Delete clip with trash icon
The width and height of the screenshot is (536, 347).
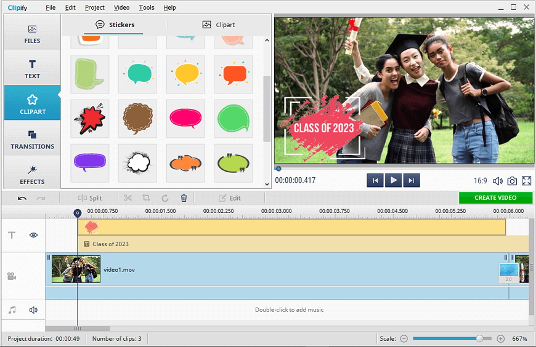184,198
